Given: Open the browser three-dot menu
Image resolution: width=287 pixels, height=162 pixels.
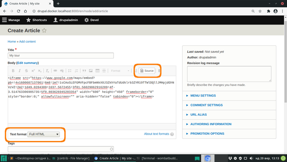Looking at the screenshot, I should (x=283, y=11).
